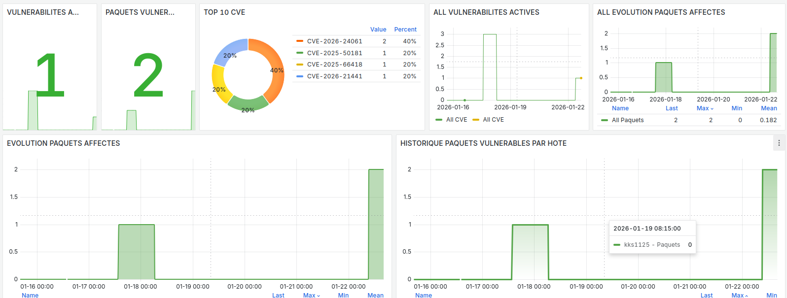
Task: Sort Top 10 CVE by Value column
Action: click(378, 30)
